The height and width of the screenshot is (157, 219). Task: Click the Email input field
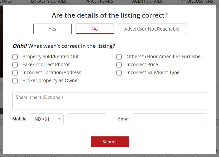pos(169,119)
